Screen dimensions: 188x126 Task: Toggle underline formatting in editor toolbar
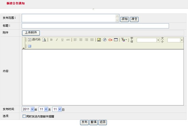62,40
